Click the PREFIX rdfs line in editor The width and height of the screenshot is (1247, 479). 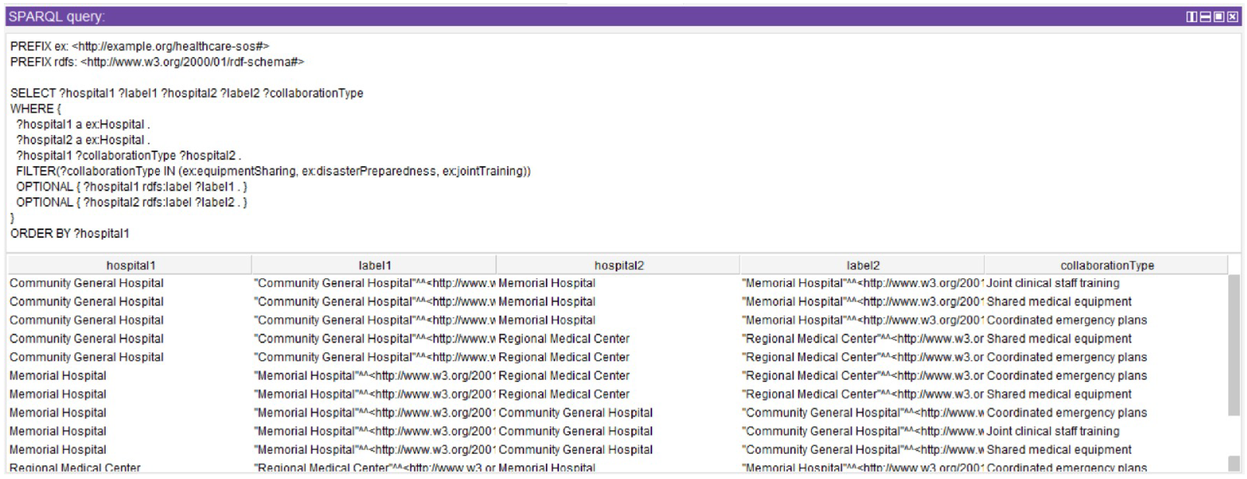click(157, 62)
